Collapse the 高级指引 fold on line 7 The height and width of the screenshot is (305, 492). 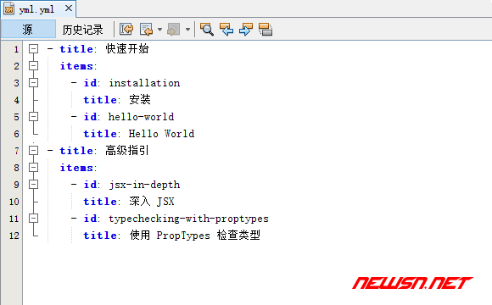[x=33, y=151]
